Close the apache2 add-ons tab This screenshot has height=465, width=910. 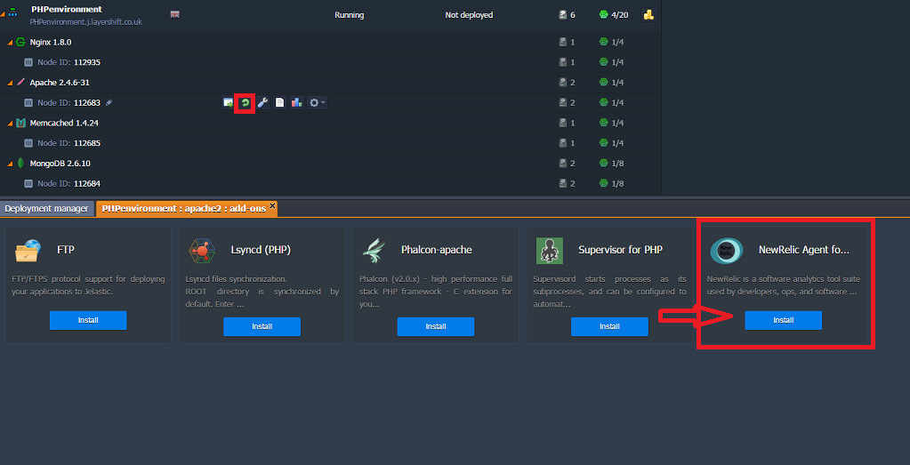tap(272, 205)
